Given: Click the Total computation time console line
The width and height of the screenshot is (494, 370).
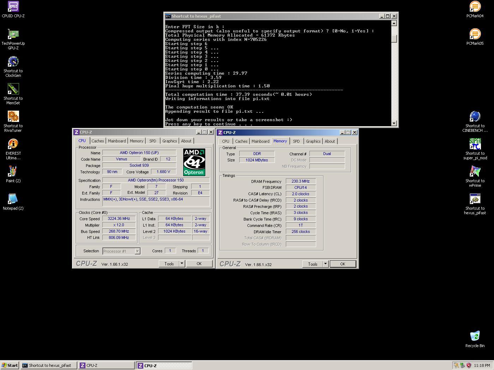Looking at the screenshot, I should (239, 94).
